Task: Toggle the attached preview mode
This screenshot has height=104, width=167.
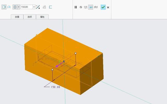Action: [91, 7]
